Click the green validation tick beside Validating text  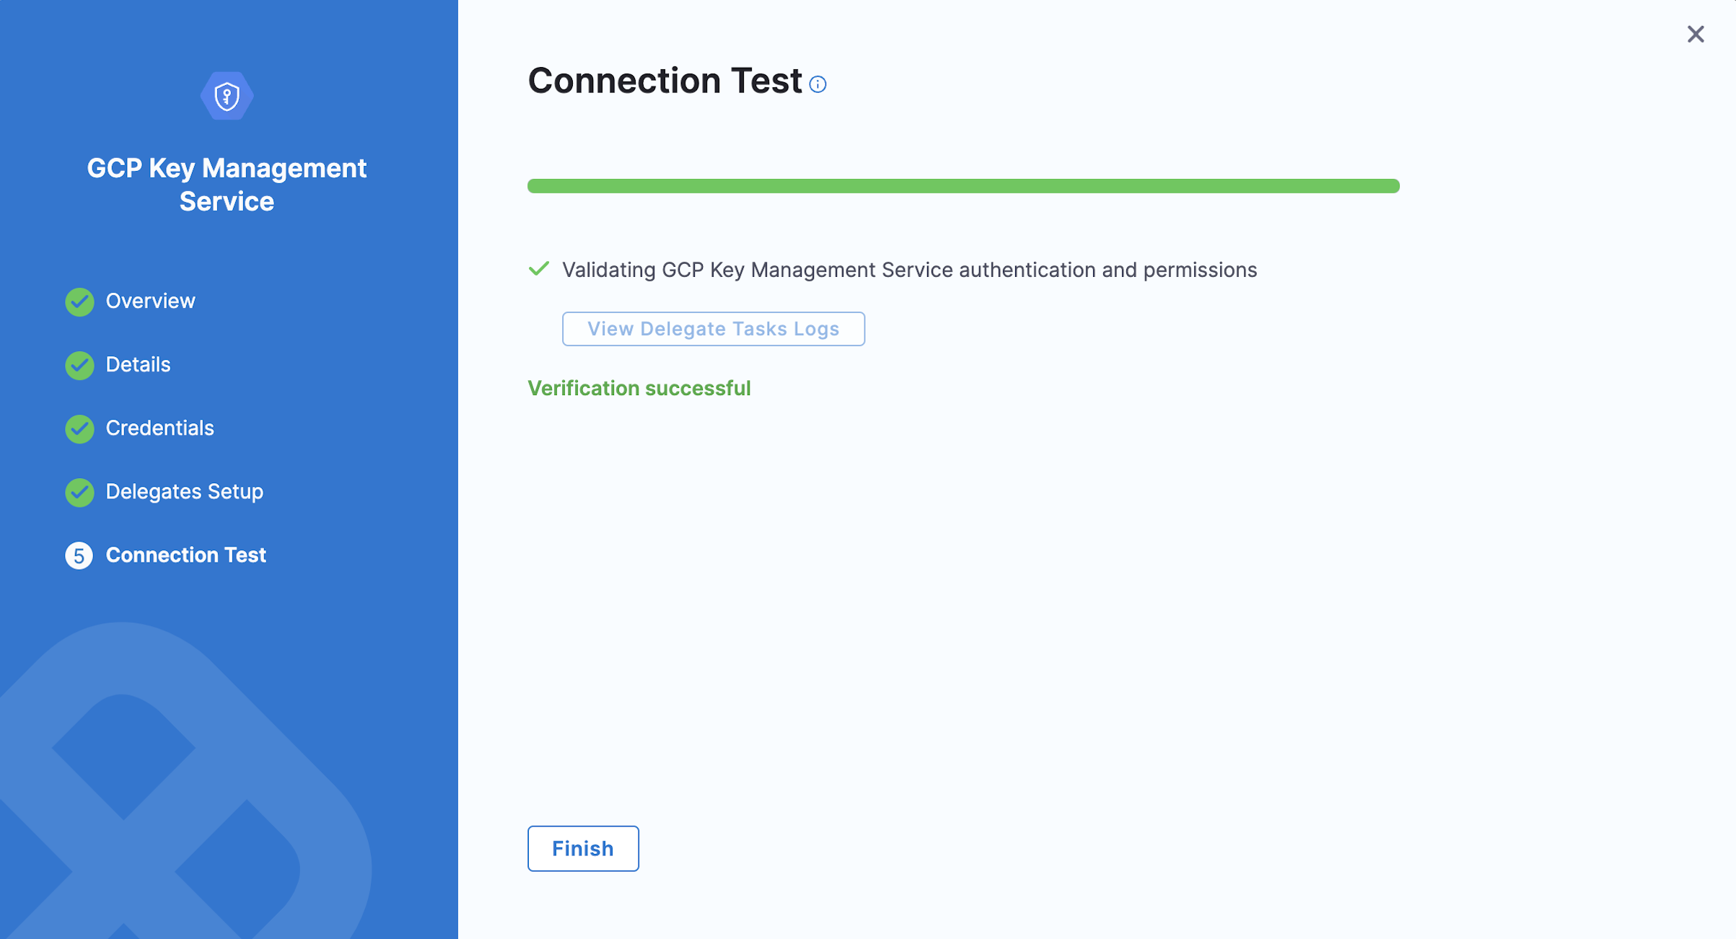[x=538, y=269]
